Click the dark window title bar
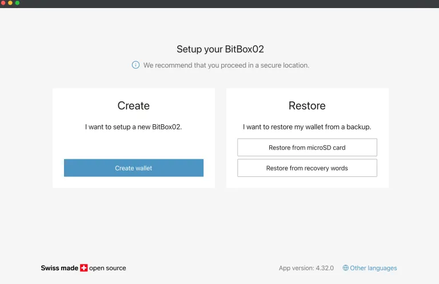439x284 pixels. pos(229,3)
